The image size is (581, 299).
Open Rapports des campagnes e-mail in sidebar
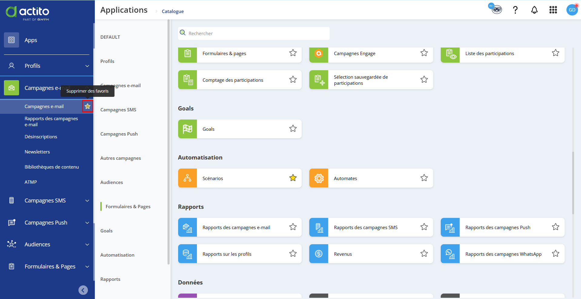tap(51, 121)
